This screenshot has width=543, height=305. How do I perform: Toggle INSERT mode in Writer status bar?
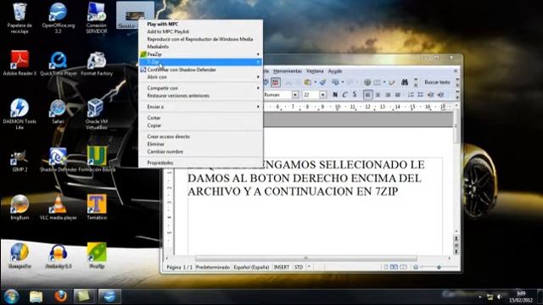point(282,267)
